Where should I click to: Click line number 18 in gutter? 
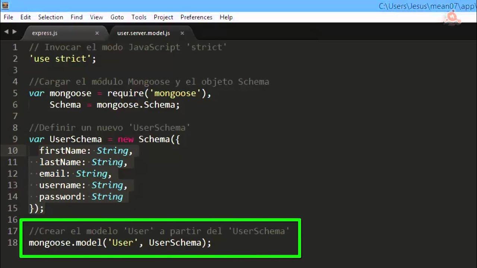(12, 243)
